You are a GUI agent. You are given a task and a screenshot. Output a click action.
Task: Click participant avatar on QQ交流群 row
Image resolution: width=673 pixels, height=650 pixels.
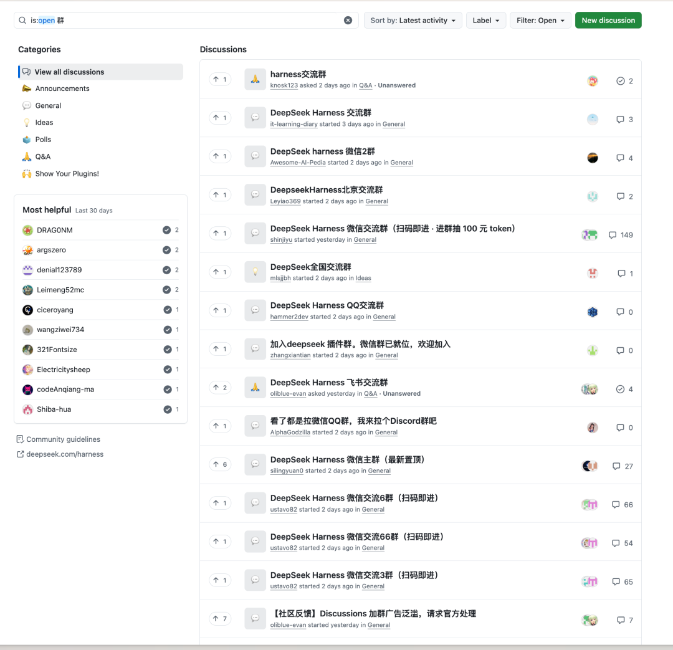pyautogui.click(x=593, y=312)
